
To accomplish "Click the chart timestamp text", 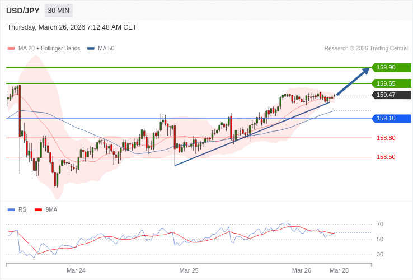I will pyautogui.click(x=72, y=27).
